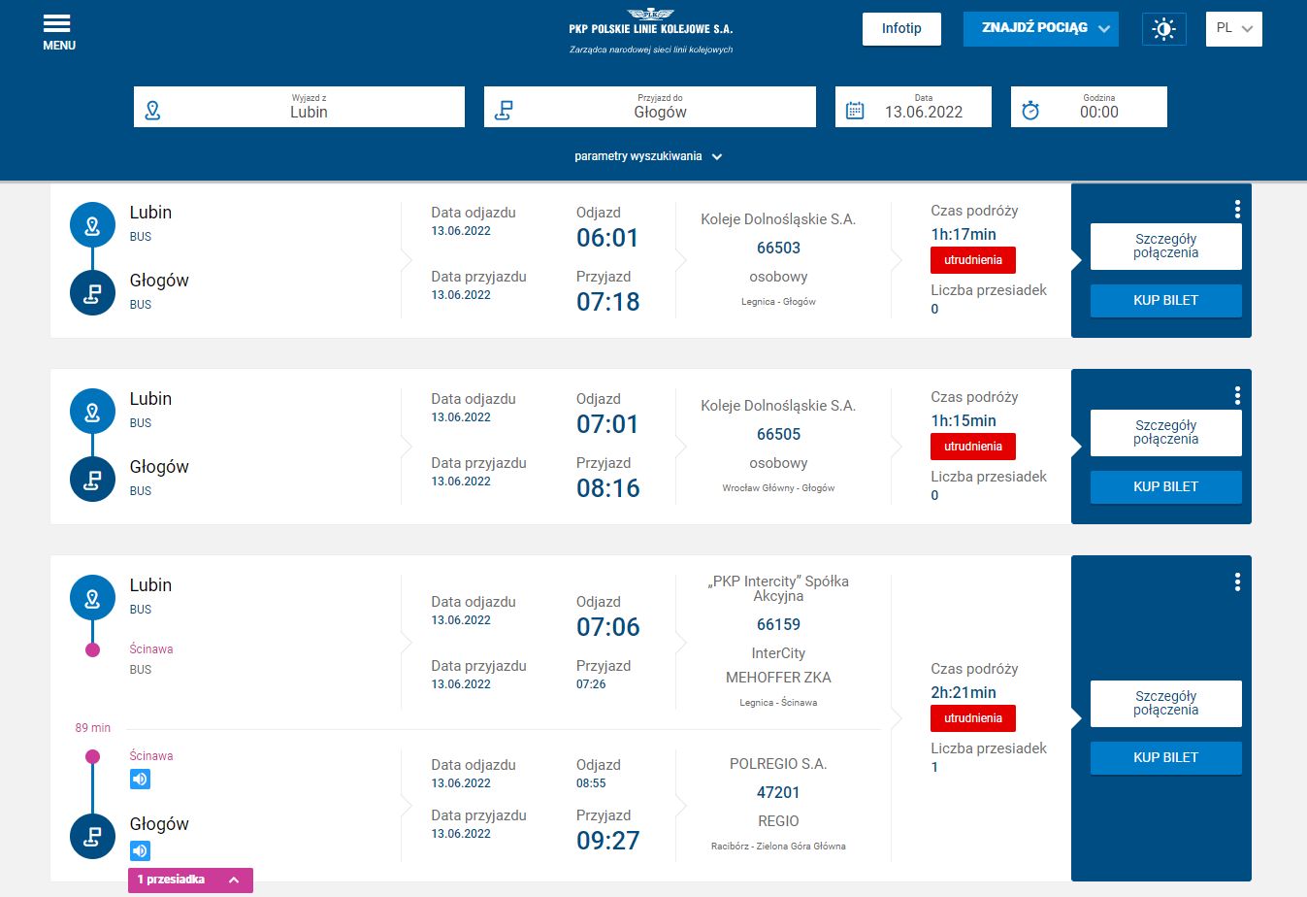Click arrival time 07:18

(608, 302)
